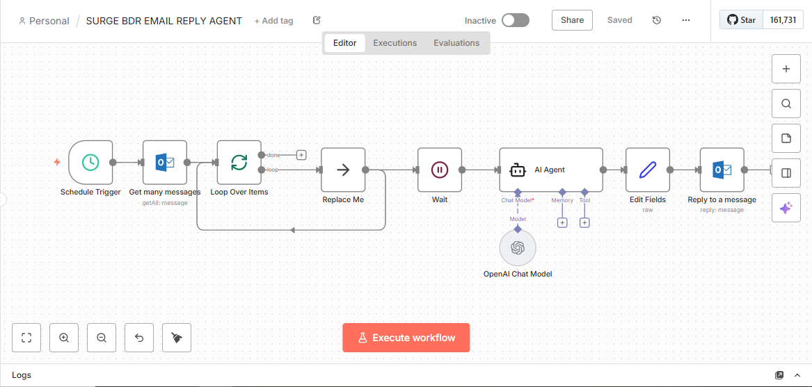Click the Zoom in canvas button
812x387 pixels.
(x=64, y=338)
